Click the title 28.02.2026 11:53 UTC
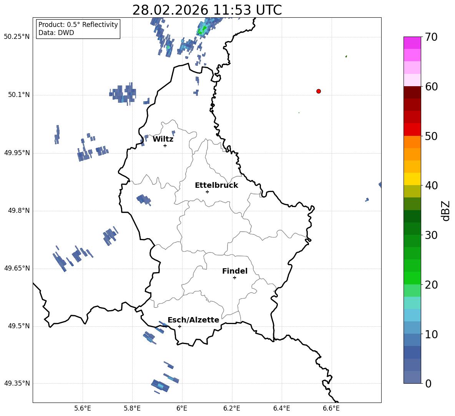The image size is (455, 416). 207,10
